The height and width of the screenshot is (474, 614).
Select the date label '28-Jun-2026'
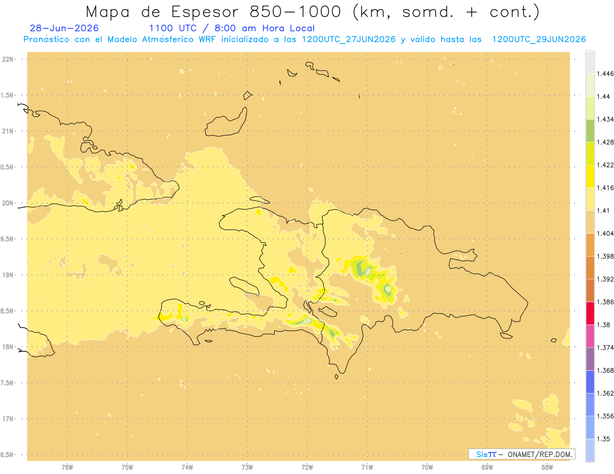click(64, 29)
